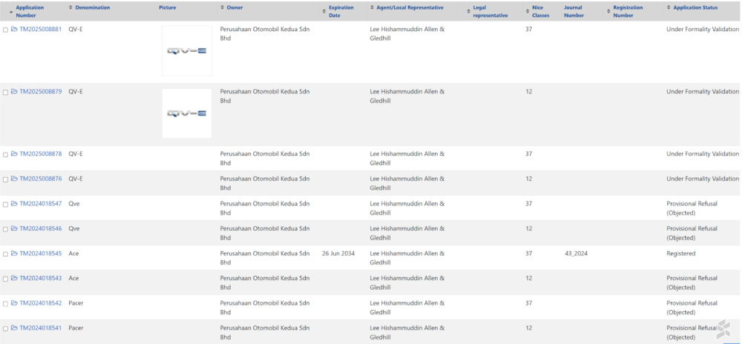Click folder icon beside TM2024018547

tap(14, 204)
